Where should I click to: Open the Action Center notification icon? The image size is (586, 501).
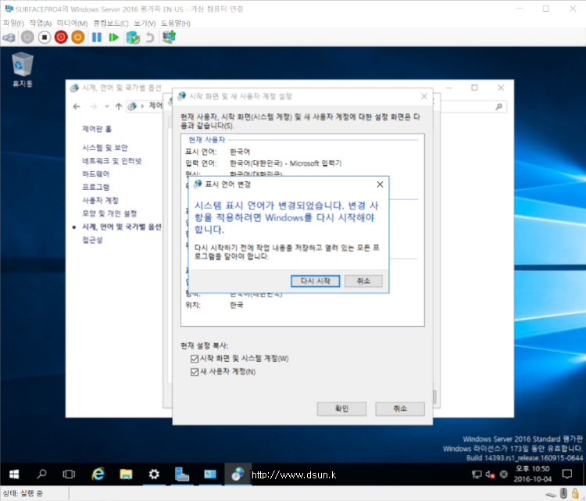click(567, 474)
